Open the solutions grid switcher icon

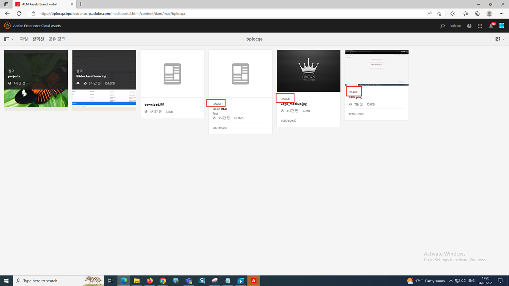coord(480,26)
